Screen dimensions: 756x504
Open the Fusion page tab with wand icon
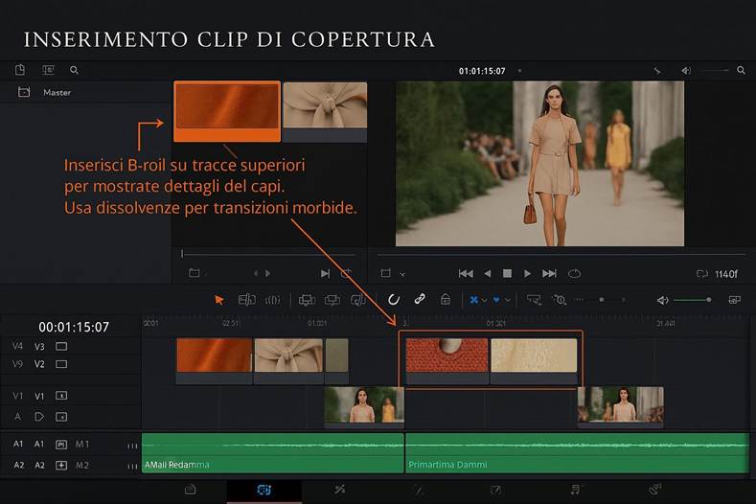(340, 490)
